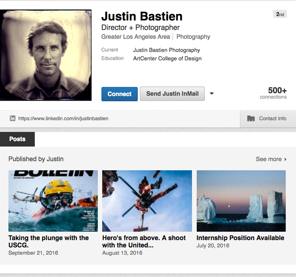This screenshot has height=277, width=296.
Task: Open the Internship Position Available post thumbnail
Action: 241,201
